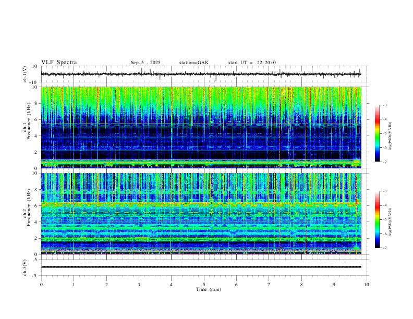
Task: Click the "ch.1(V)" axis label
Action: coord(25,74)
